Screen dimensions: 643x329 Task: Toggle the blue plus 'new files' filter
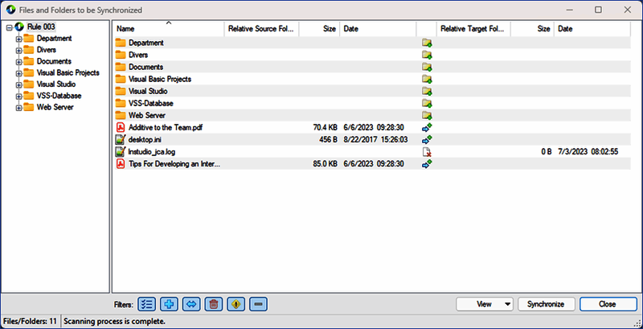point(169,304)
